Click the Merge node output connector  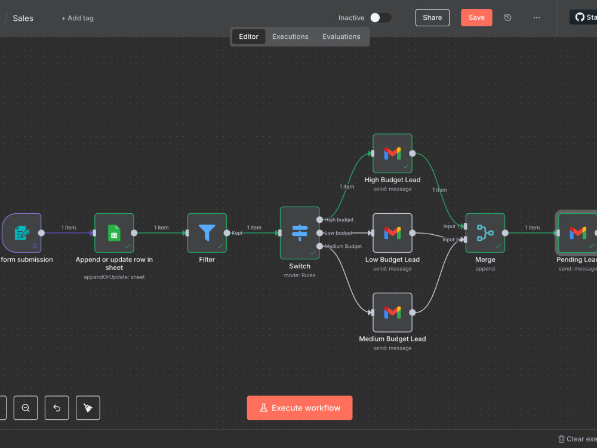505,233
